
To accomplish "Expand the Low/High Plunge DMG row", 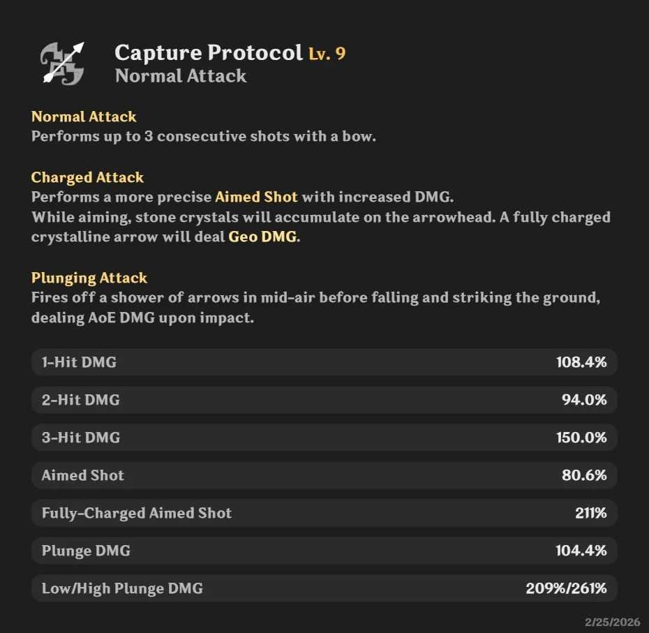I will pyautogui.click(x=324, y=588).
